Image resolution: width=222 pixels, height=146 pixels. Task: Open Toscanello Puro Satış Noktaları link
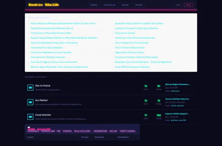(47, 48)
